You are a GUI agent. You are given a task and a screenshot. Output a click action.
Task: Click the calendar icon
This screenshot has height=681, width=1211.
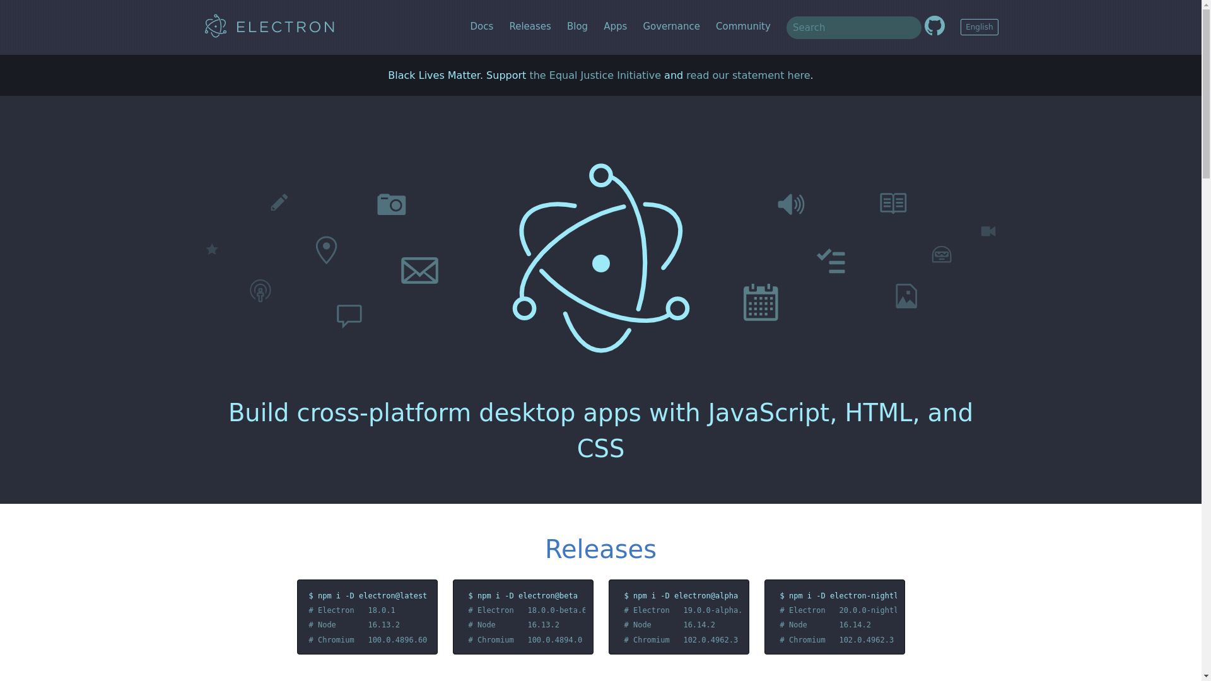coord(760,302)
